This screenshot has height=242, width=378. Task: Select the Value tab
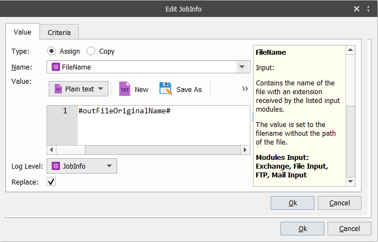(x=22, y=32)
